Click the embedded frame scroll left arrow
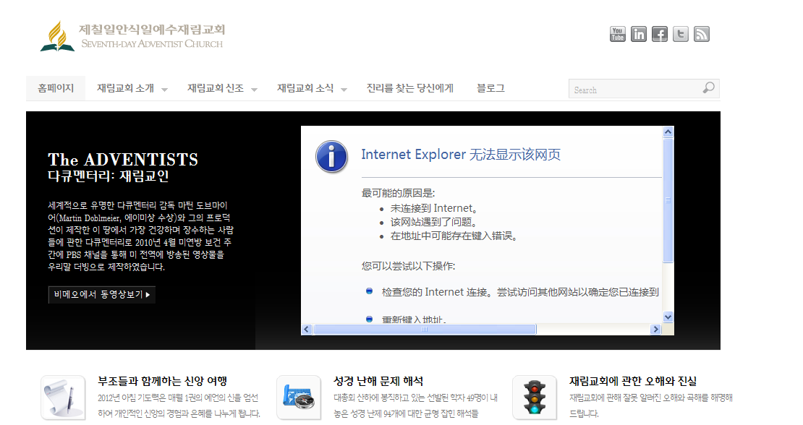The image size is (803, 425). click(307, 330)
